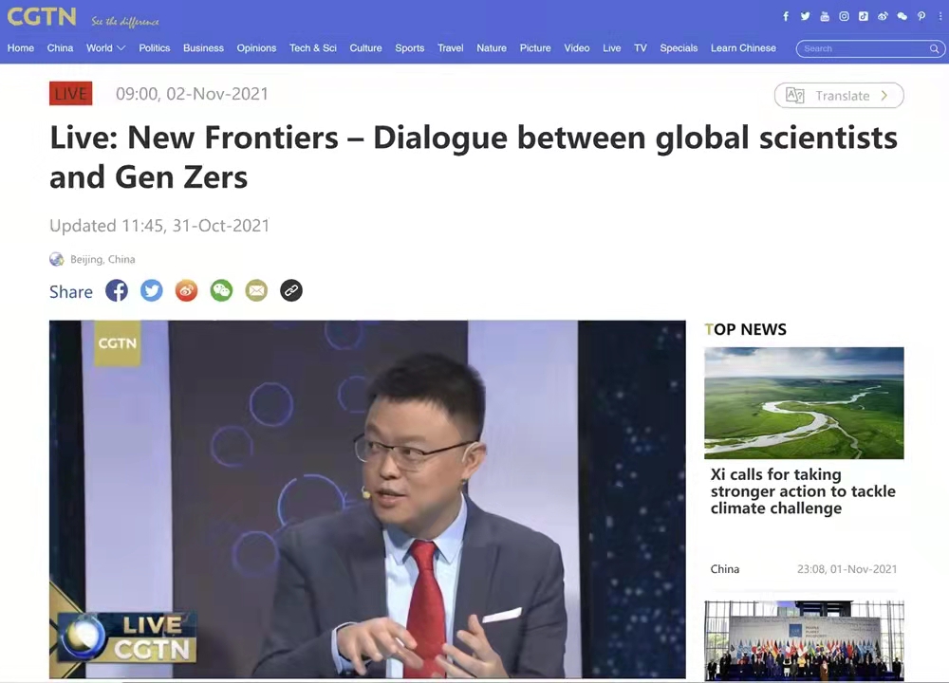This screenshot has height=683, width=949.
Task: Open CGTN's Twitter page from header
Action: [805, 16]
